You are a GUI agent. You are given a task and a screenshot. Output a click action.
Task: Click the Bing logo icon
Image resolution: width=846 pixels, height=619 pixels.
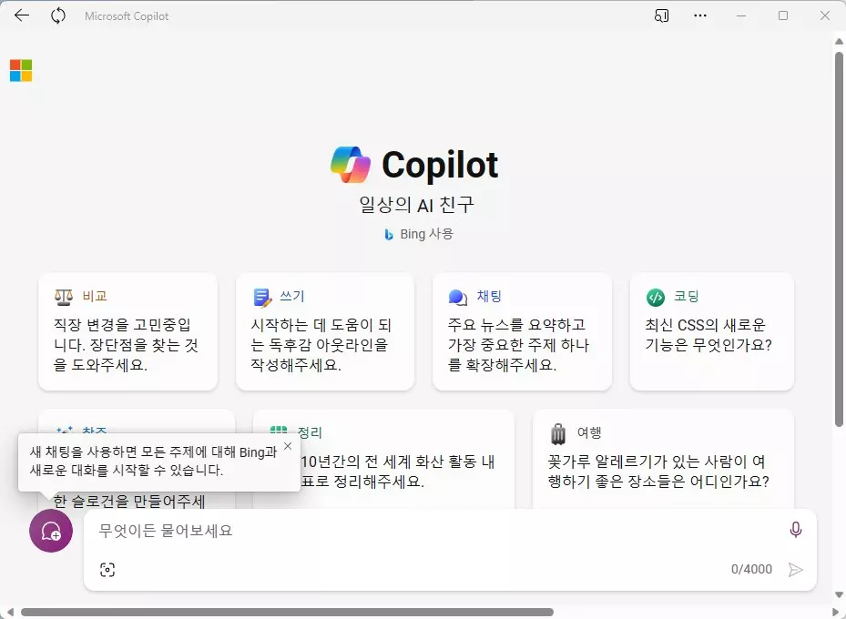[x=389, y=235]
